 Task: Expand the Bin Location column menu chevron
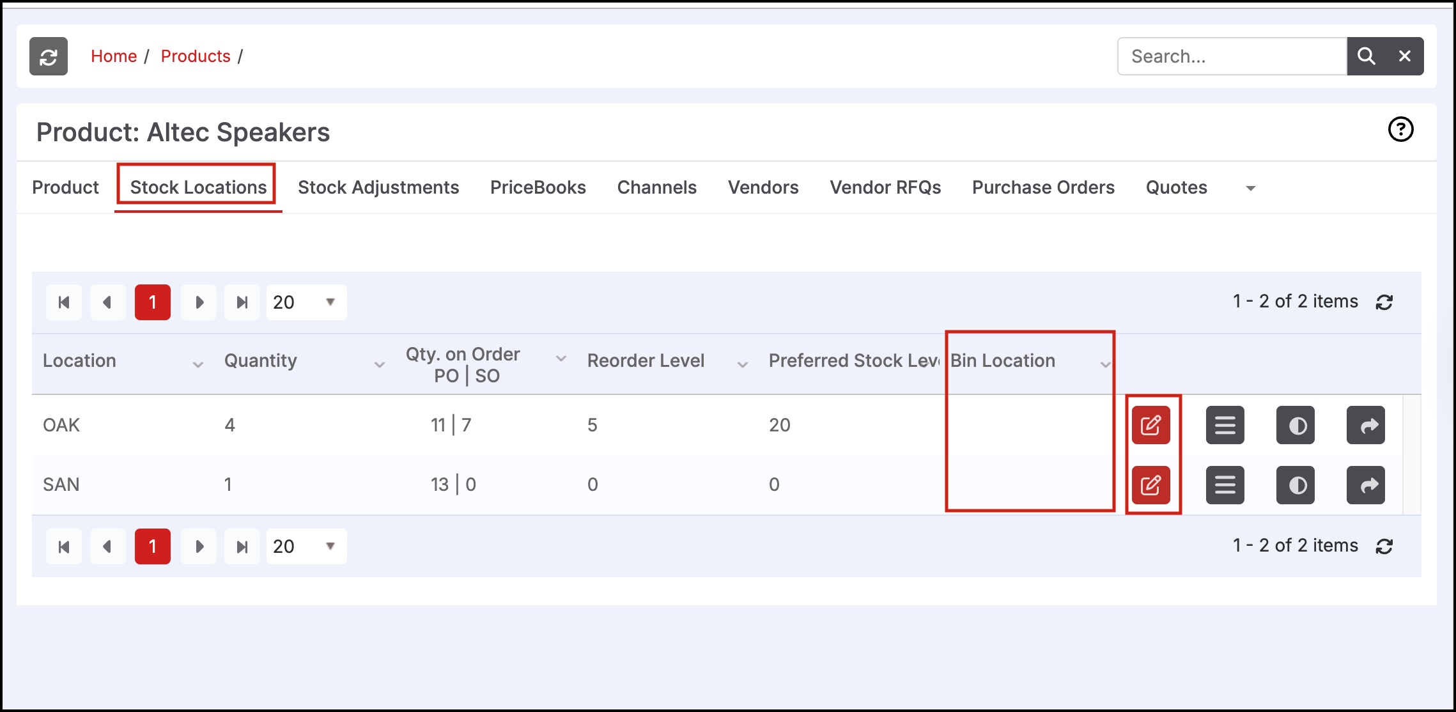coord(1106,364)
